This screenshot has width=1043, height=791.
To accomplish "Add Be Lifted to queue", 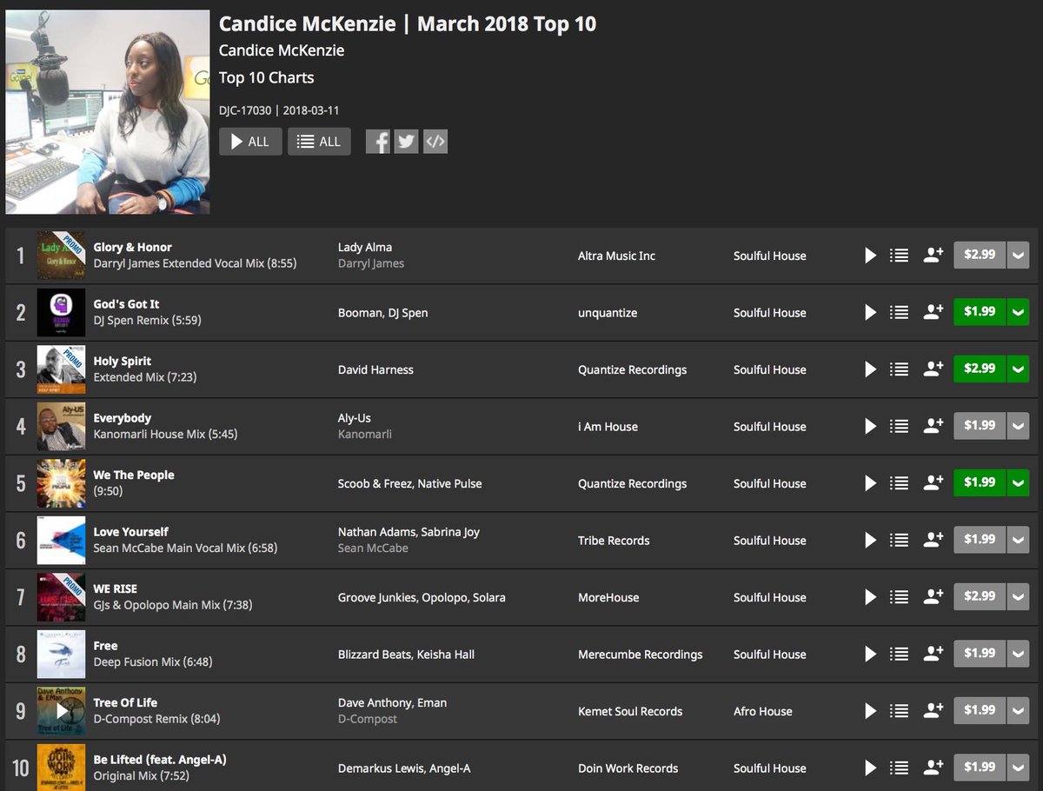I will [x=900, y=768].
